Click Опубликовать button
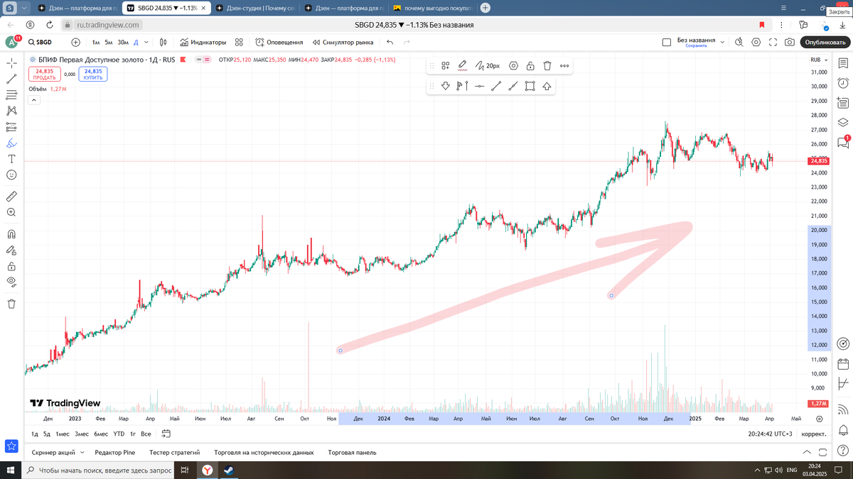 tap(825, 42)
